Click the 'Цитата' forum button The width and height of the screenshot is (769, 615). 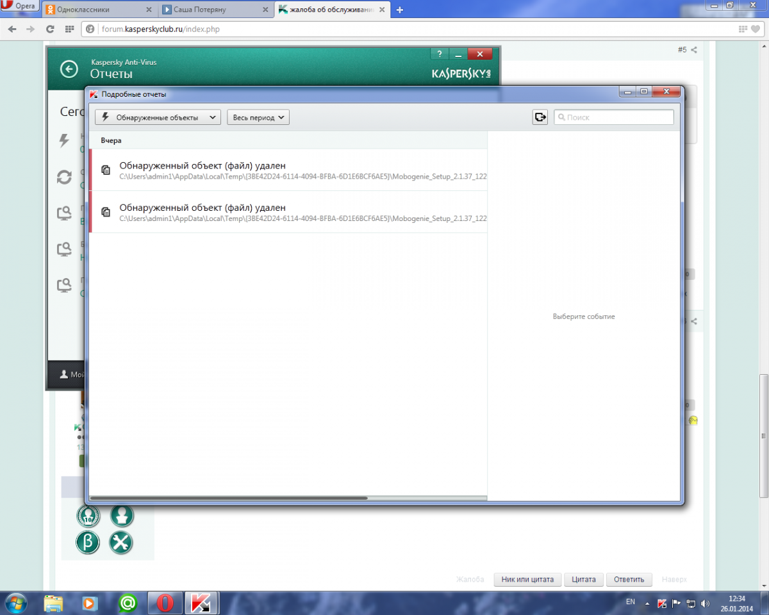pyautogui.click(x=584, y=579)
